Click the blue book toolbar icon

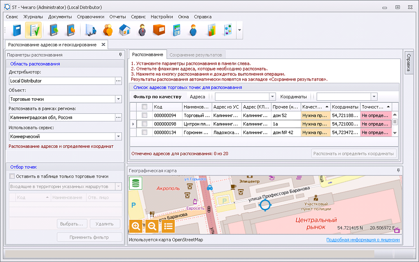[17, 30]
